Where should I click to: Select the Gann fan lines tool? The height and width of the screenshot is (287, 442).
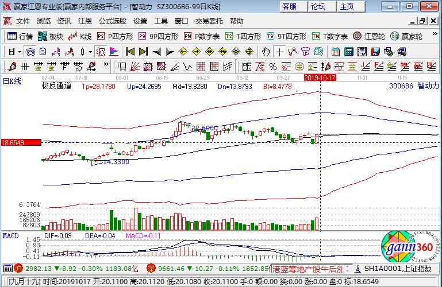[134, 67]
